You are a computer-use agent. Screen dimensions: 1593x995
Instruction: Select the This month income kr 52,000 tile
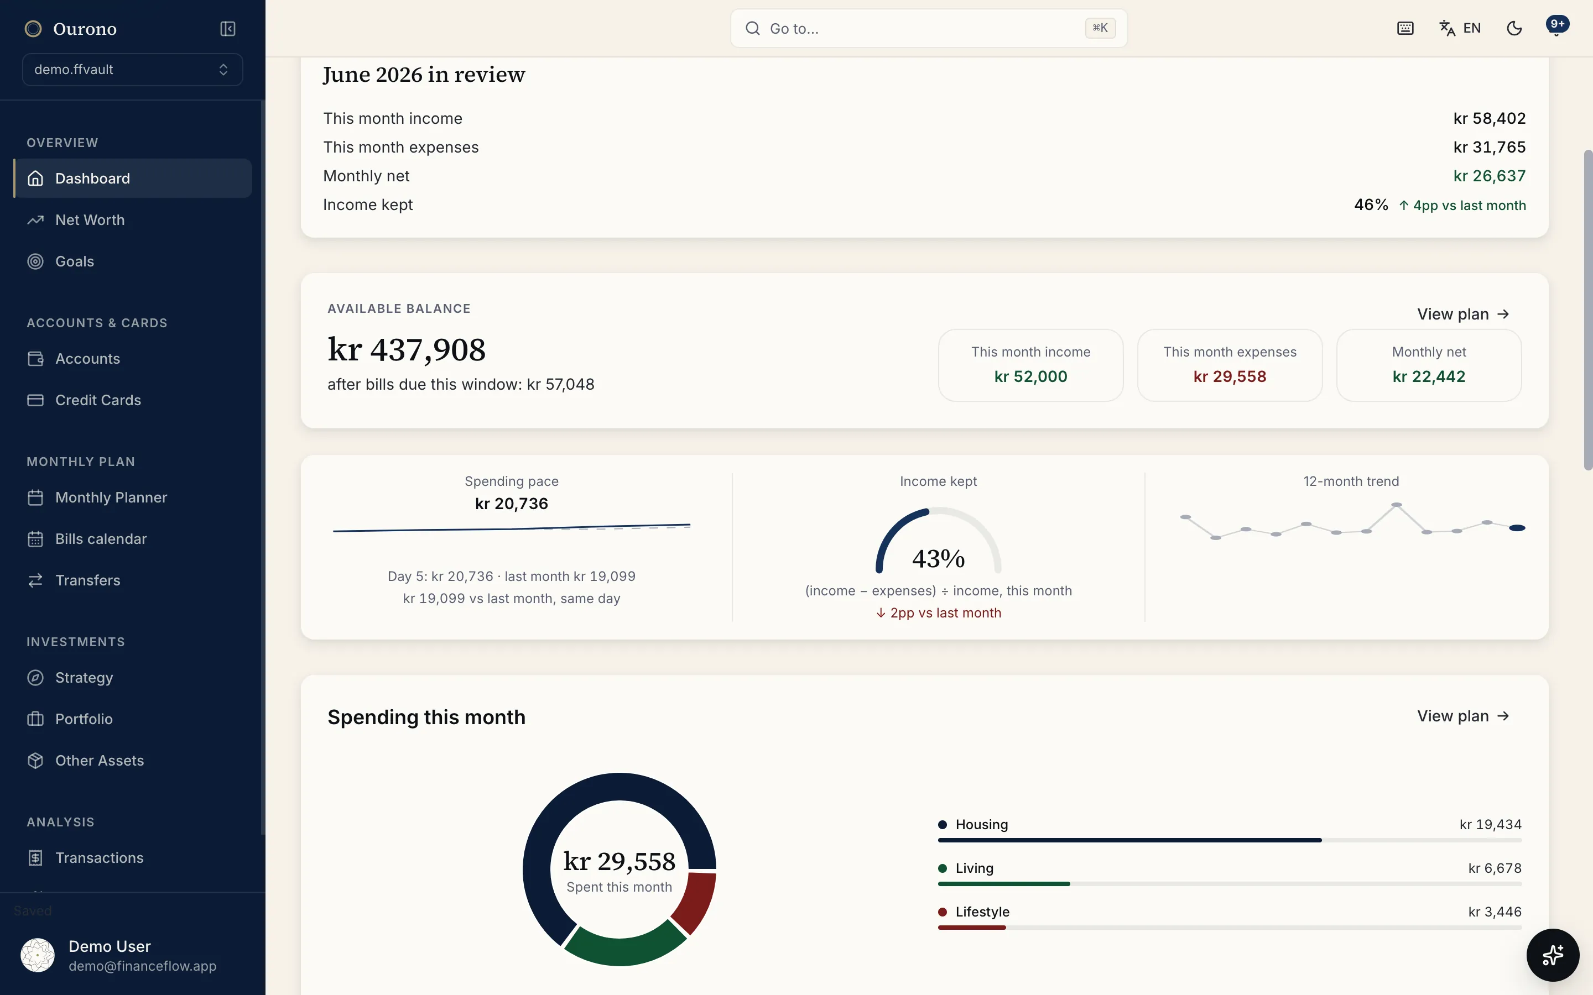coord(1030,365)
